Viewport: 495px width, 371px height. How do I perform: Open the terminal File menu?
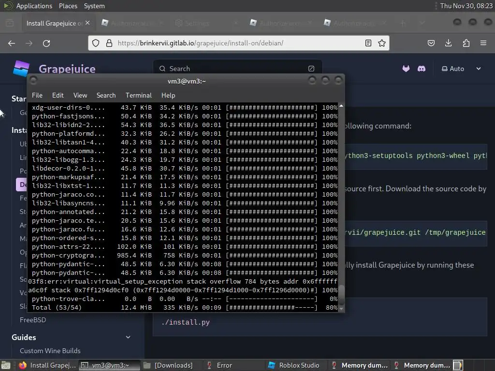(x=37, y=95)
